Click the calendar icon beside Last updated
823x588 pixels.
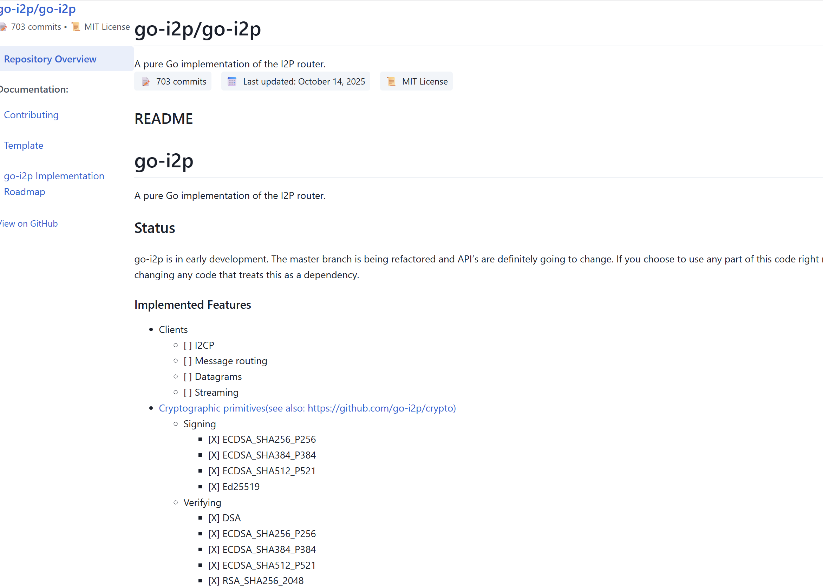tap(232, 81)
